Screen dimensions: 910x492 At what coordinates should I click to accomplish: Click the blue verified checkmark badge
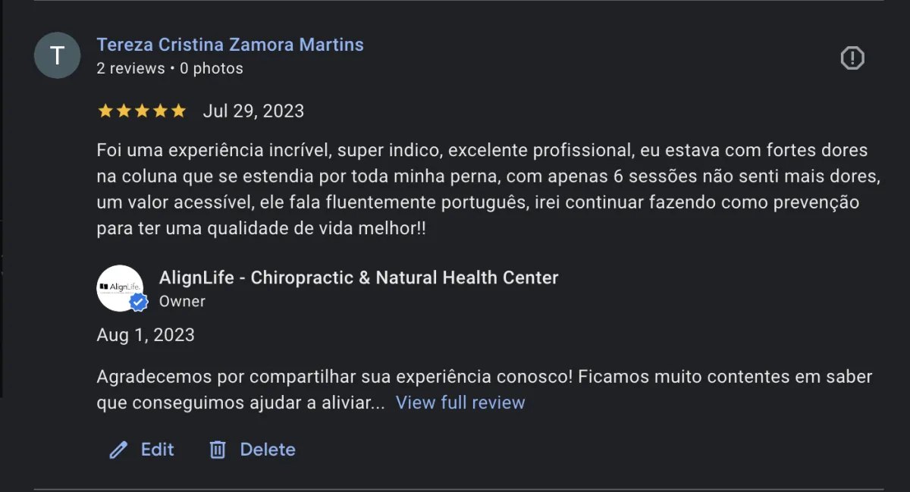click(138, 303)
